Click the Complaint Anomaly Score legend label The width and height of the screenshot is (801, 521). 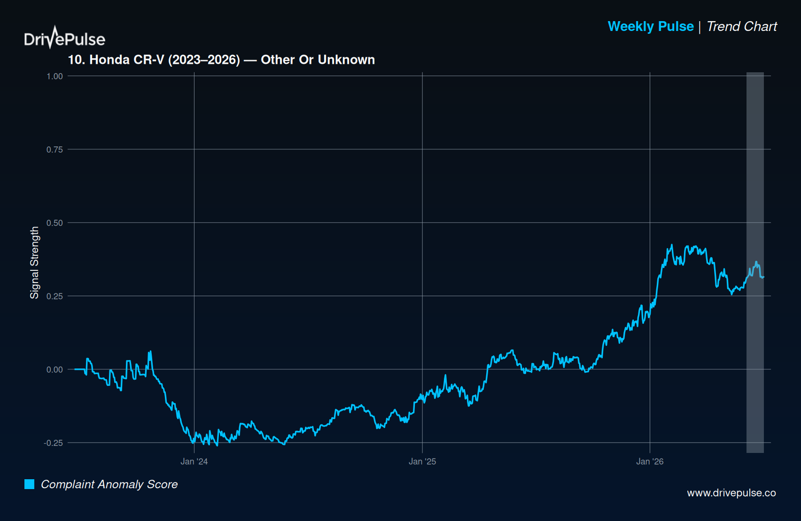click(109, 484)
